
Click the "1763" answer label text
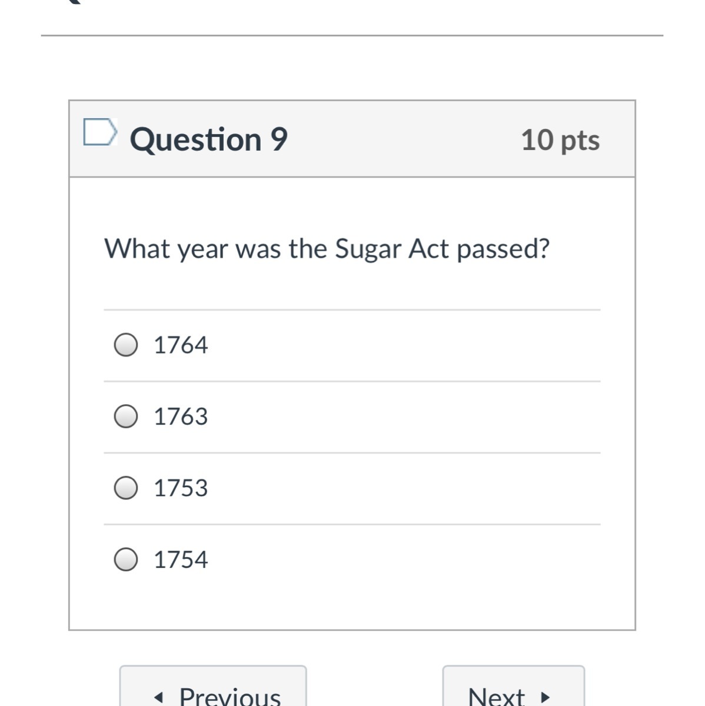[181, 417]
